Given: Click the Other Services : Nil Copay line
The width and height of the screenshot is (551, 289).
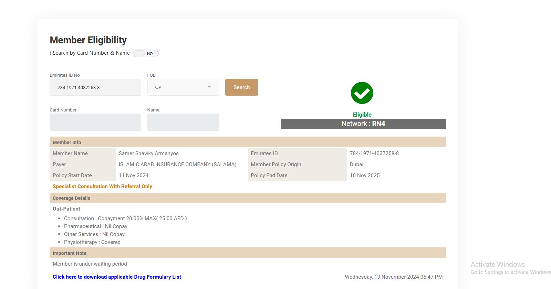Looking at the screenshot, I should (x=94, y=234).
